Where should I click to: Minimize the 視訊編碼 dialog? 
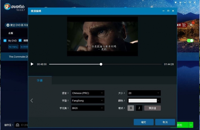[x=163, y=11]
